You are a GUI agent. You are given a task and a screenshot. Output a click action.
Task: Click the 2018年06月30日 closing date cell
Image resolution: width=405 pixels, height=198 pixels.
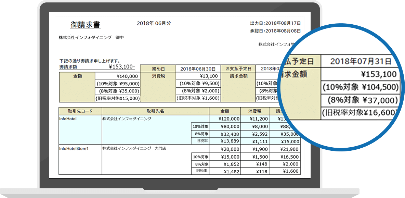[198, 69]
